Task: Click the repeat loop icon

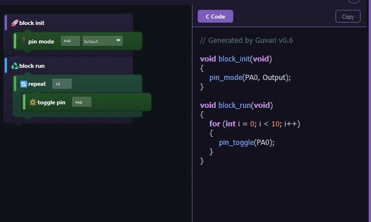Action: pyautogui.click(x=24, y=84)
